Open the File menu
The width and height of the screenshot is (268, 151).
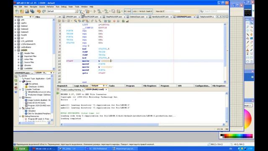pos(15,7)
